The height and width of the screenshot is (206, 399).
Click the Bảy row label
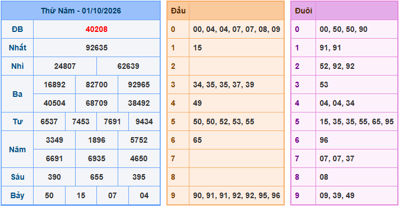pyautogui.click(x=17, y=195)
